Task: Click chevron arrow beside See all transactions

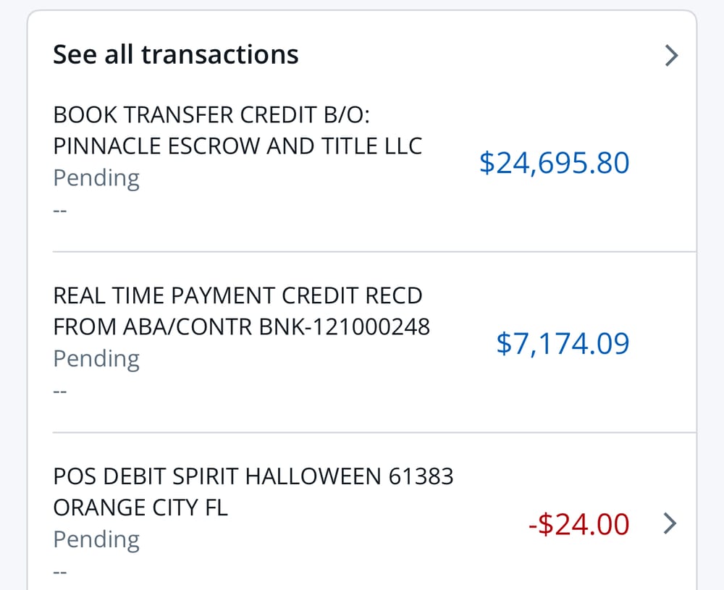Action: 672,55
